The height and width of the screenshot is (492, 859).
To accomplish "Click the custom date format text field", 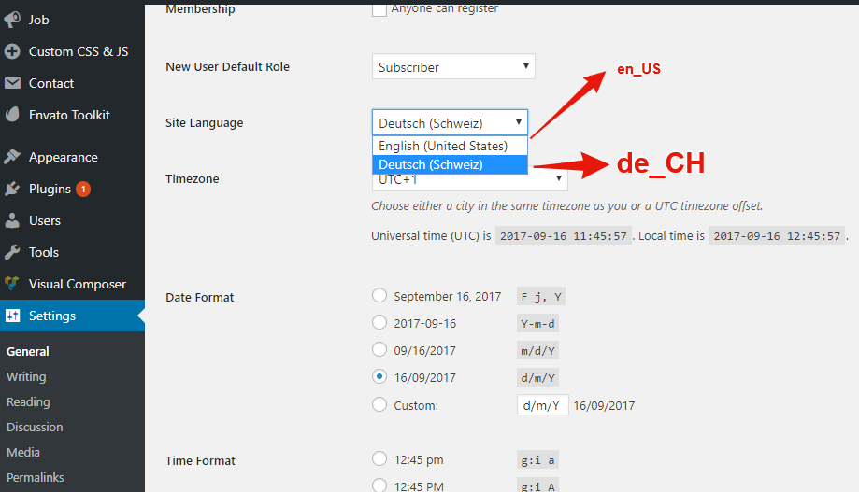I will point(542,405).
